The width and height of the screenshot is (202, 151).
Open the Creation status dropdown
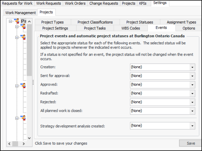192,67
